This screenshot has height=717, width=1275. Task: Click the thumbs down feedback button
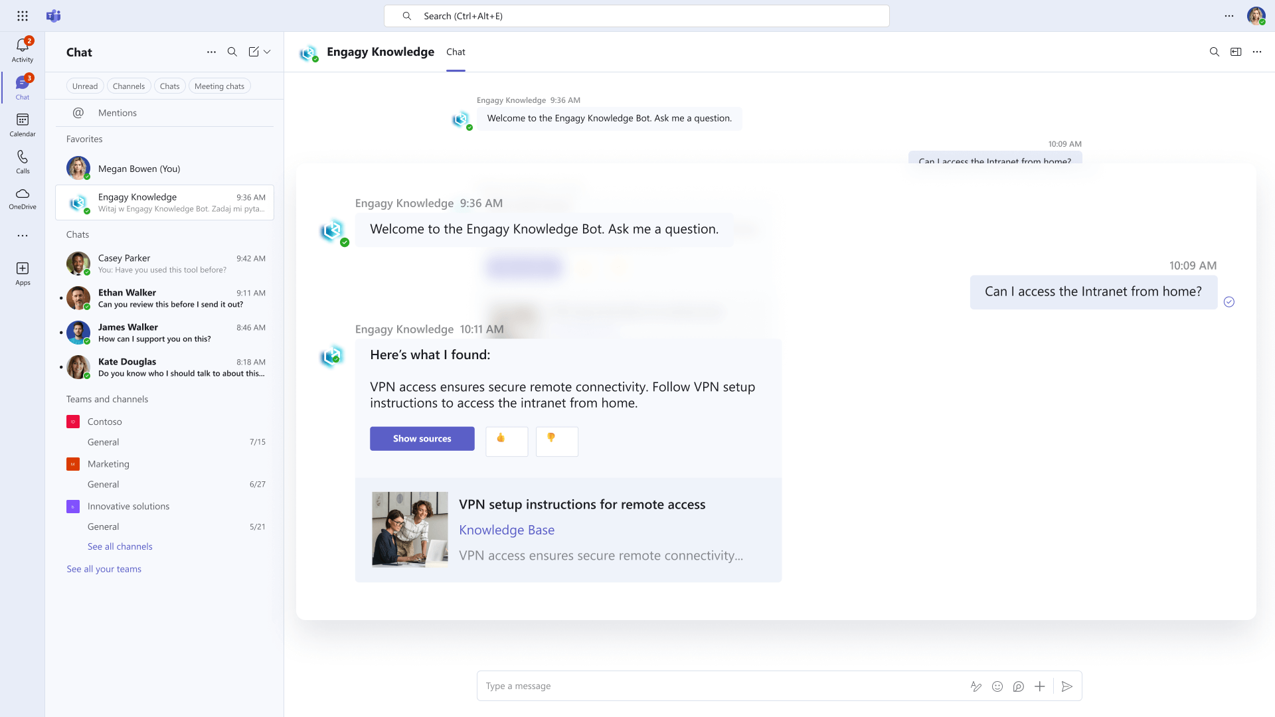click(556, 441)
